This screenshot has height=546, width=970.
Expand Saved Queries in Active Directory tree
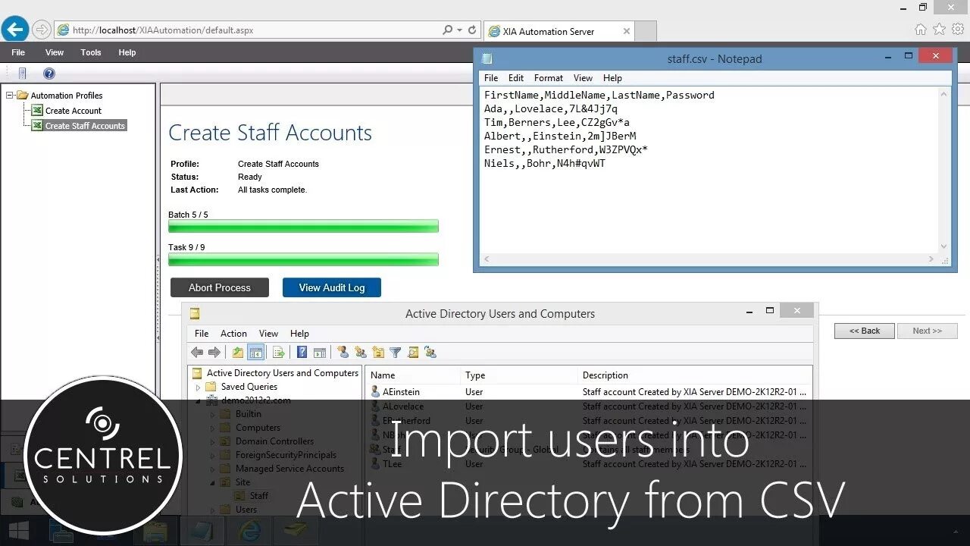pos(199,387)
